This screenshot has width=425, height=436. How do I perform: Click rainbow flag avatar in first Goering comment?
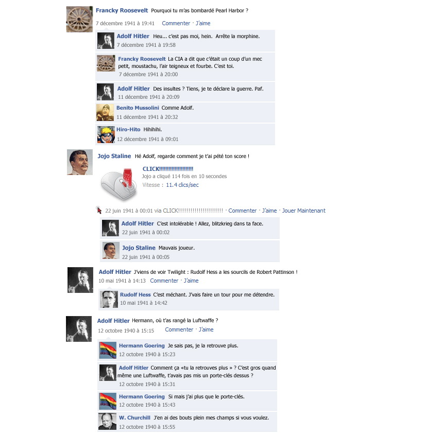108,351
